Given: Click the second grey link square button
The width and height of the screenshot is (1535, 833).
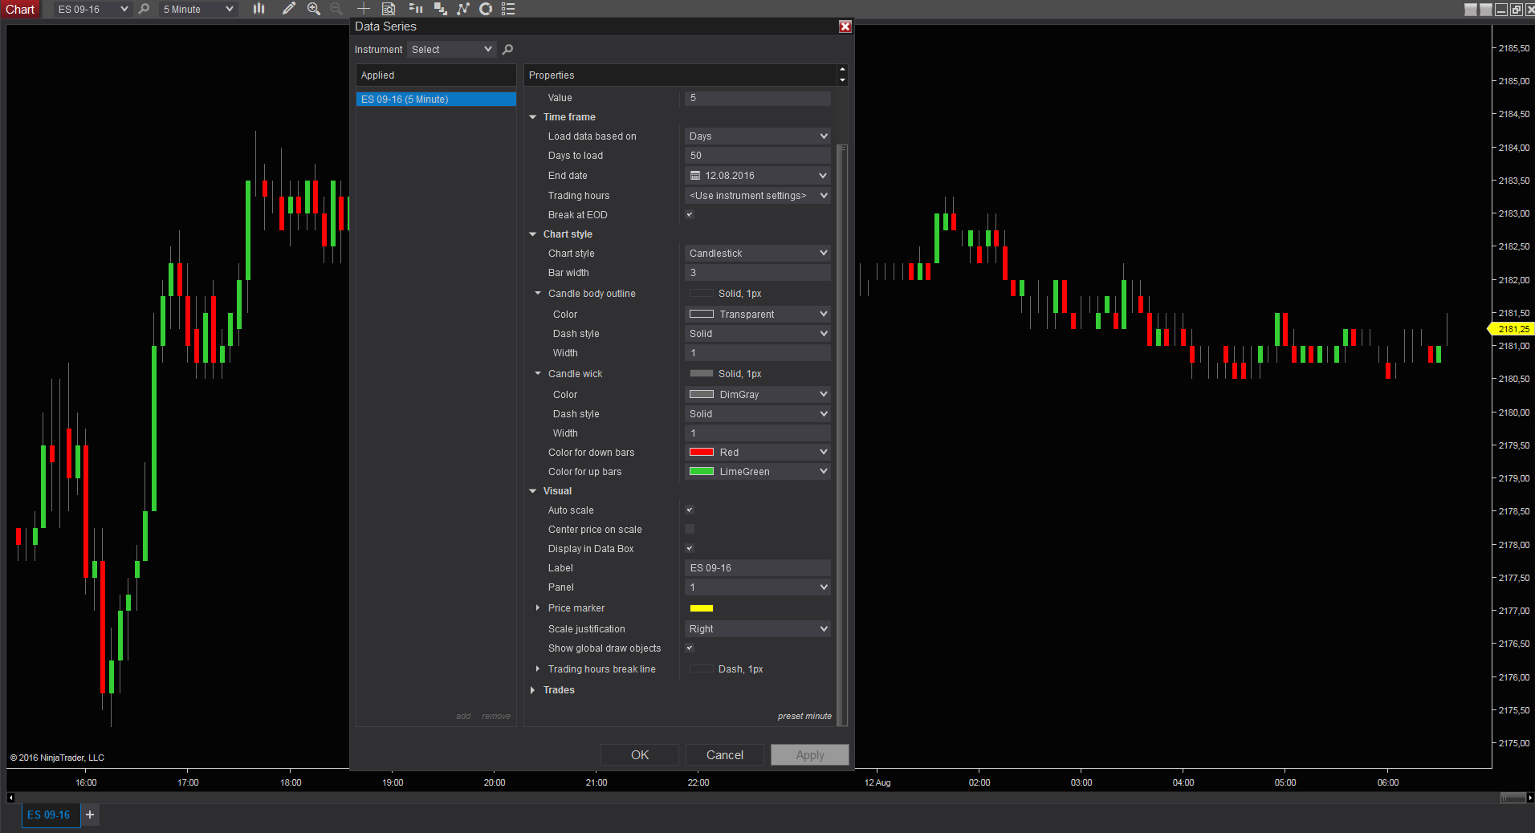Looking at the screenshot, I should click(x=1486, y=10).
